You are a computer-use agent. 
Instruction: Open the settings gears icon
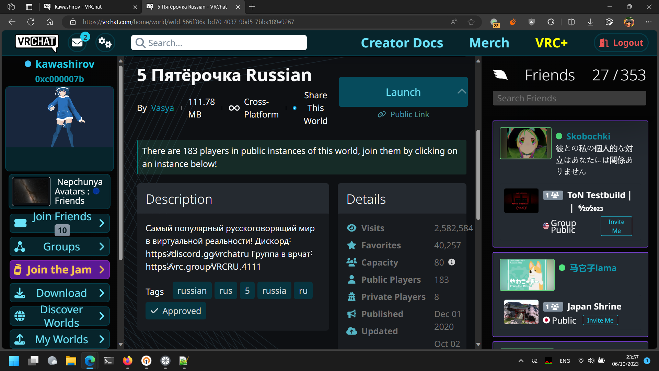click(105, 43)
